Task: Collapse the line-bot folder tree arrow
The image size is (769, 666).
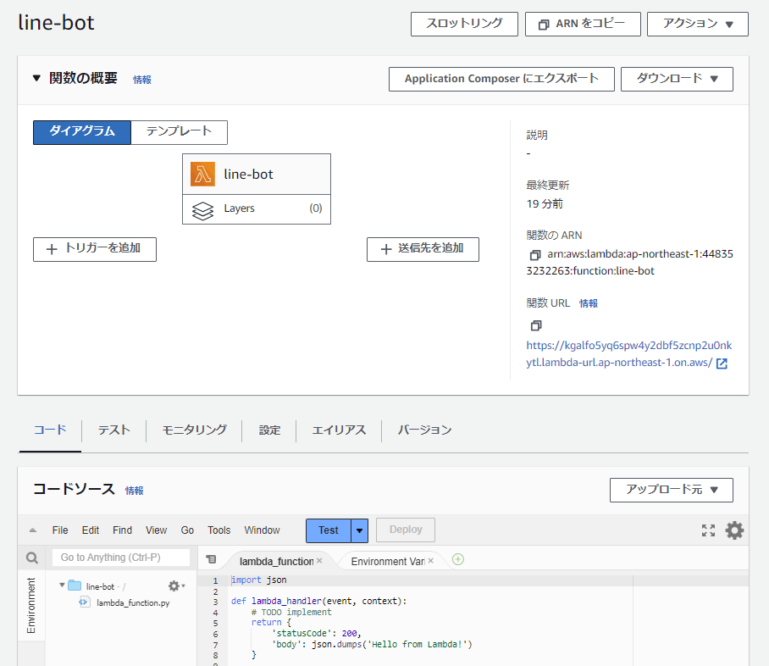Action: tap(62, 585)
